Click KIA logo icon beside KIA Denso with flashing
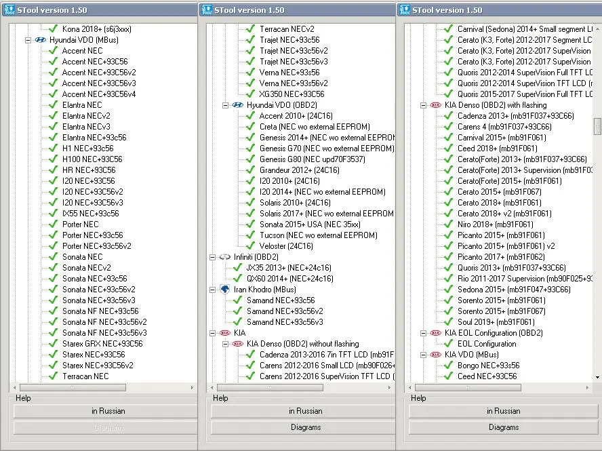This screenshot has width=602, height=451. pos(435,105)
